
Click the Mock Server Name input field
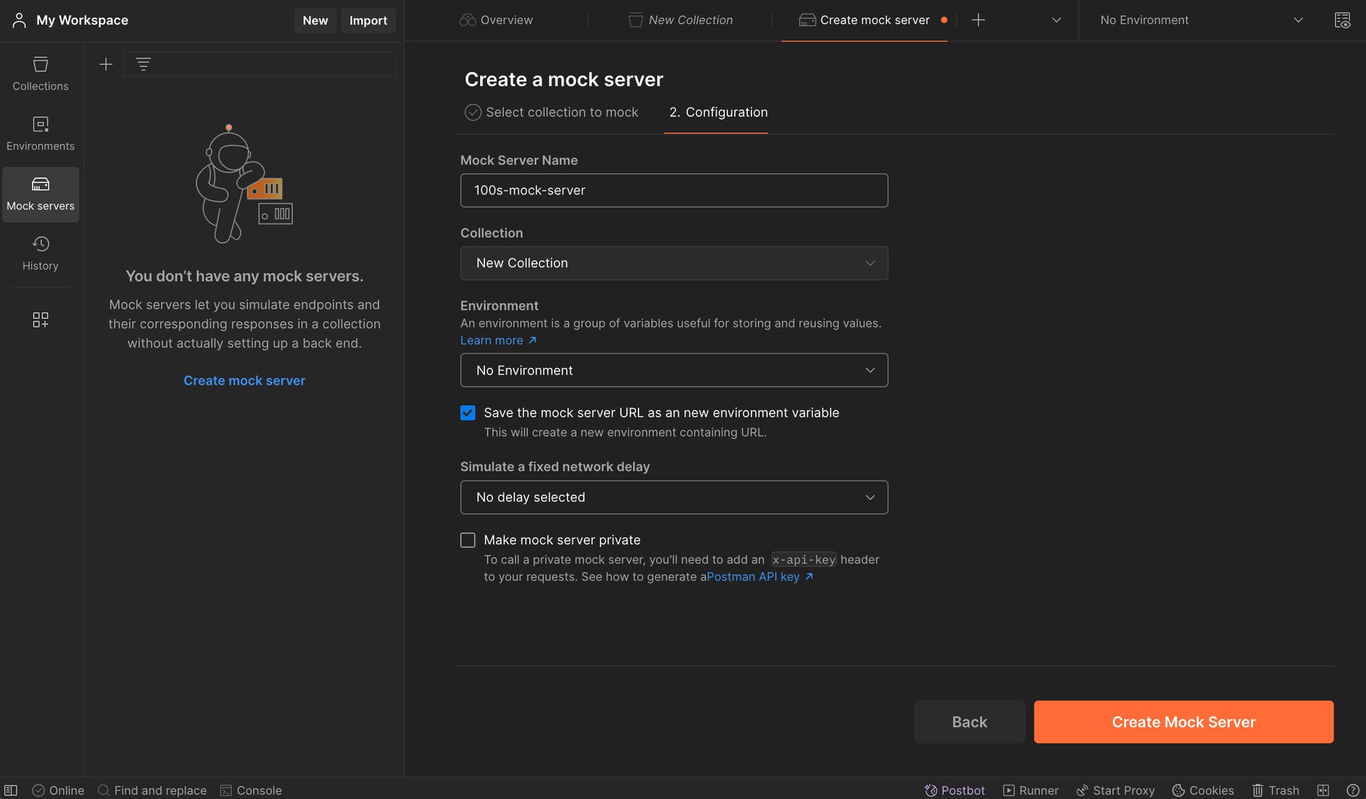click(x=673, y=190)
